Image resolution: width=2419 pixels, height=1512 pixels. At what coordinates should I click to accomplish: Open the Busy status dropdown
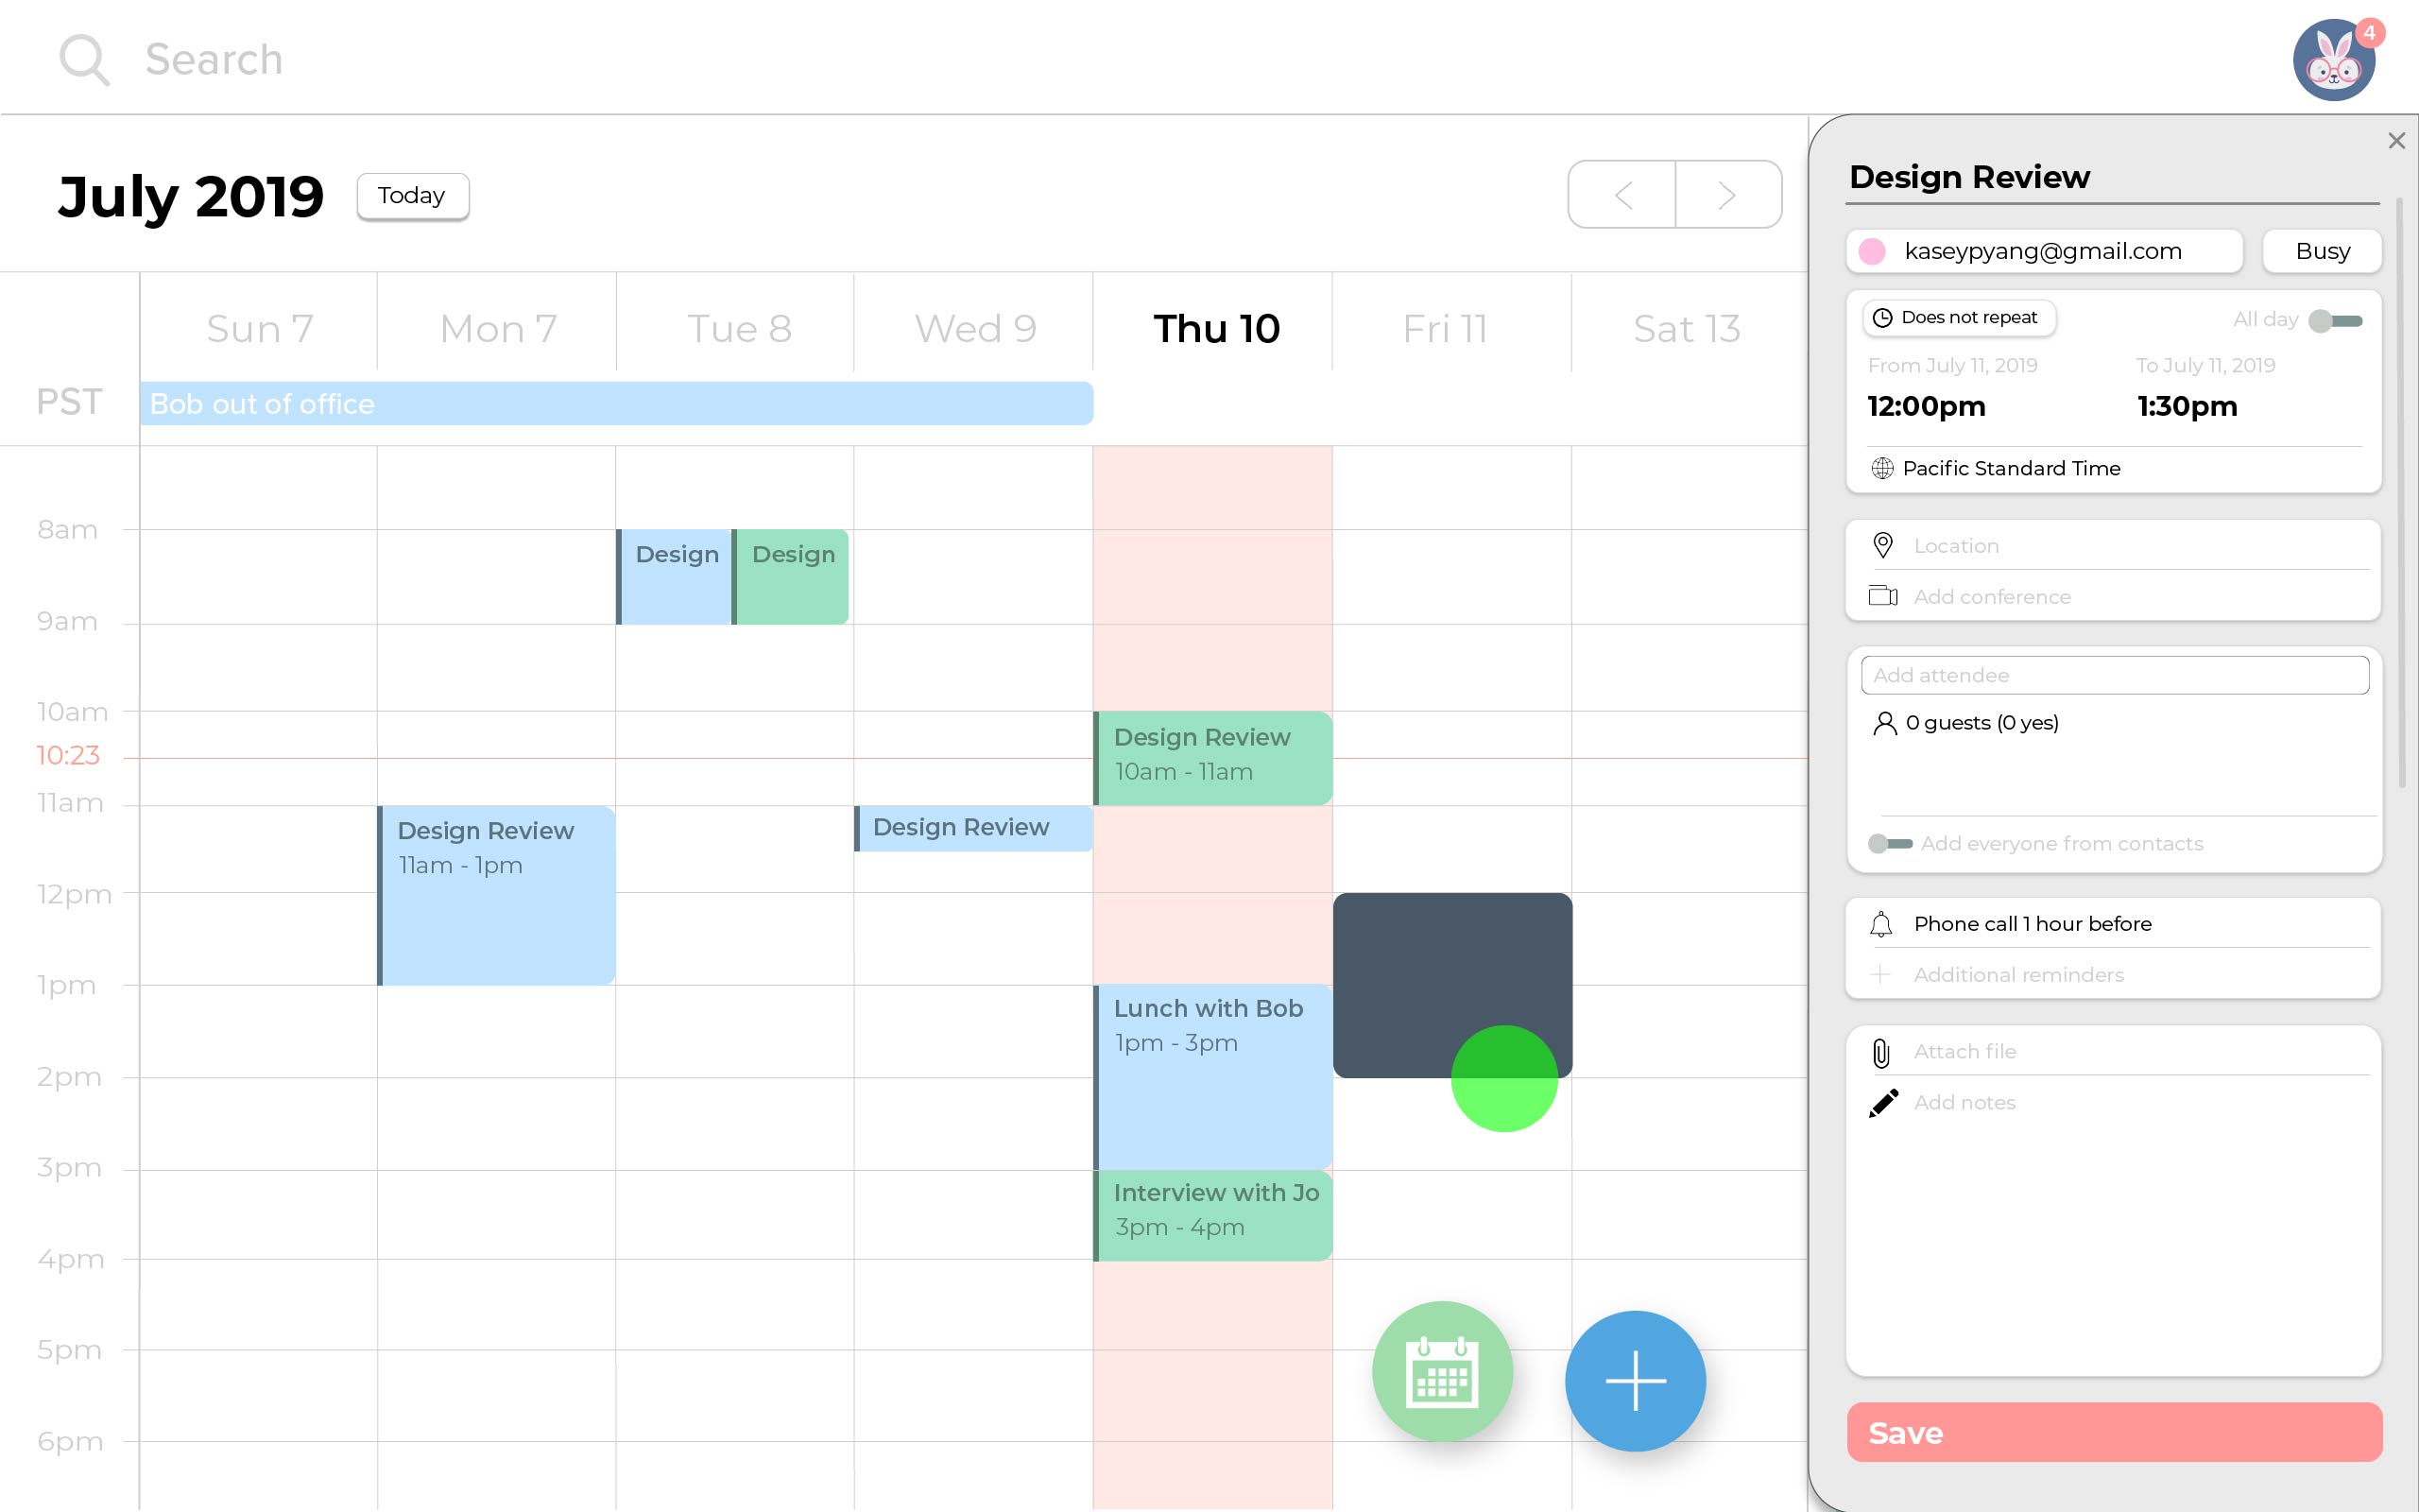coord(2322,251)
